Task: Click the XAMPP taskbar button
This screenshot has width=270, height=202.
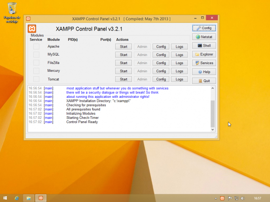Action: tap(41, 198)
